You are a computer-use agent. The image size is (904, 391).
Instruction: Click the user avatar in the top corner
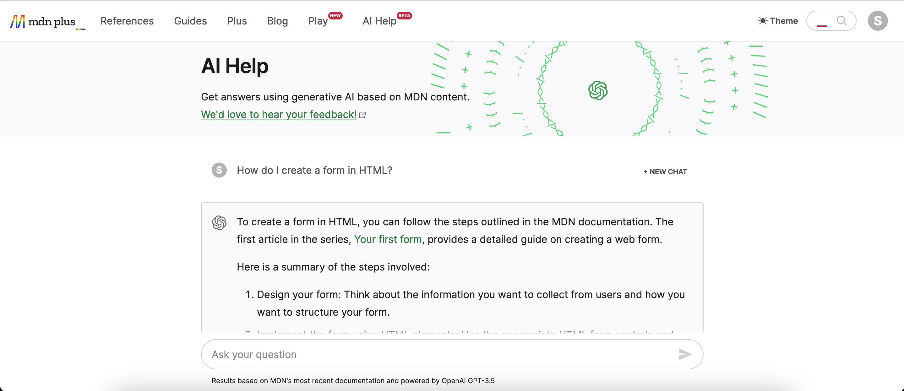pyautogui.click(x=878, y=21)
